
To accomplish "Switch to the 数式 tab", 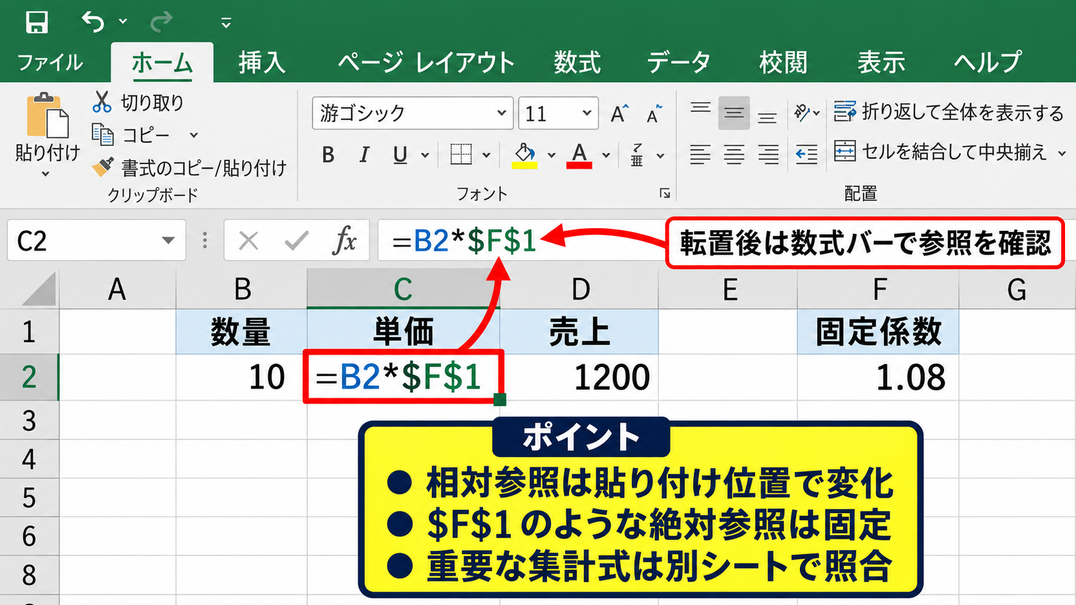I will coord(577,62).
